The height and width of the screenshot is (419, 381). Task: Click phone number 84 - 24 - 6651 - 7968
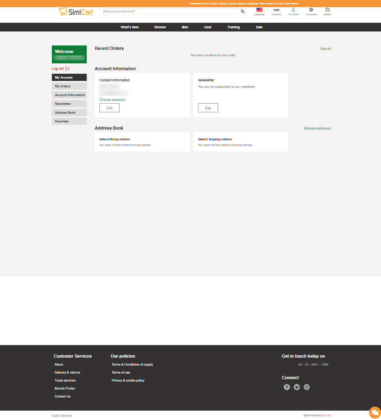313,364
